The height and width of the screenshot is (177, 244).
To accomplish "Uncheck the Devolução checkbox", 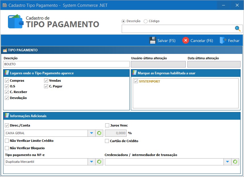I will click(6, 98).
